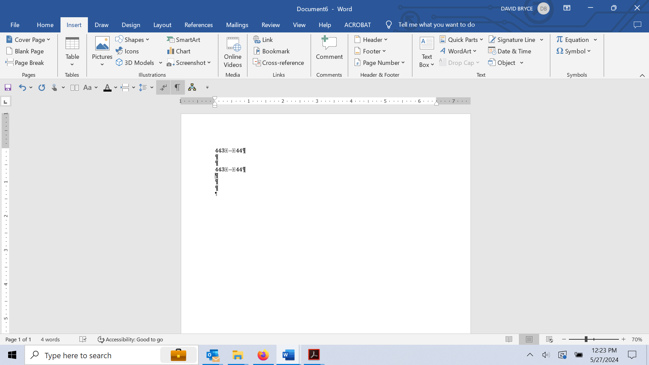The height and width of the screenshot is (365, 649).
Task: Click Tell me what you want to do
Action: tap(436, 25)
